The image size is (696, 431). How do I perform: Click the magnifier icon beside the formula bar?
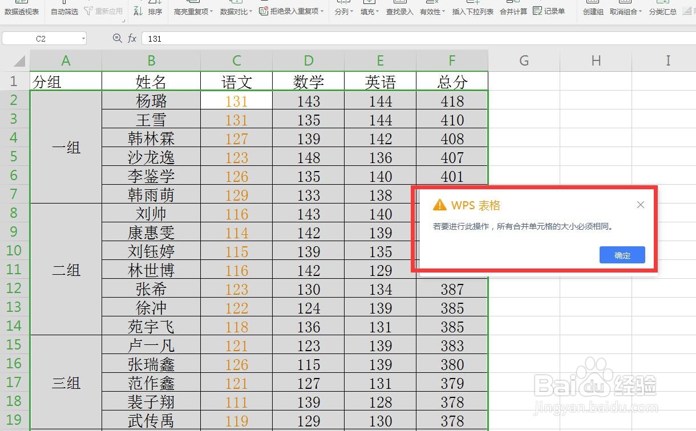click(x=117, y=38)
